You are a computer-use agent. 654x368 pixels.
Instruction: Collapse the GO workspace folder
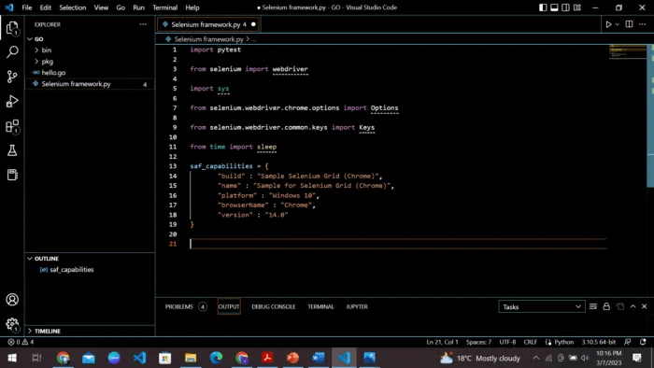(90, 38)
